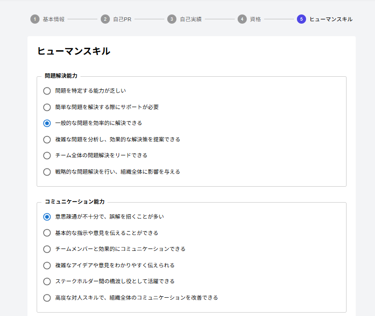Select 問題を特定する能力が乏しい option

coord(47,91)
